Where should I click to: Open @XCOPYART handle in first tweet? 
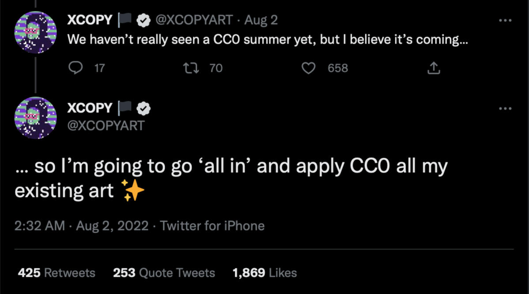tap(195, 20)
